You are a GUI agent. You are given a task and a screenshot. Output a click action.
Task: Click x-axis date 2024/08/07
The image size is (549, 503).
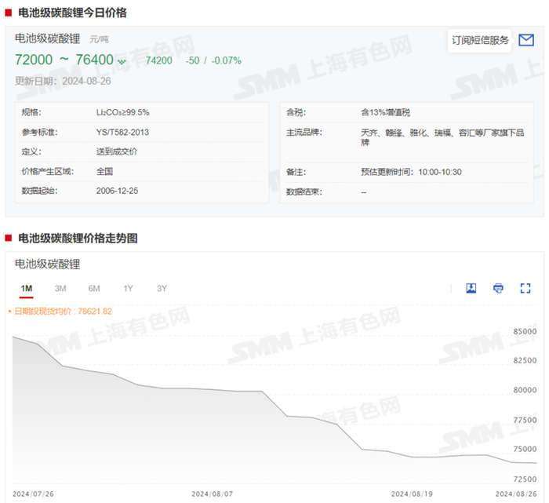click(x=212, y=494)
